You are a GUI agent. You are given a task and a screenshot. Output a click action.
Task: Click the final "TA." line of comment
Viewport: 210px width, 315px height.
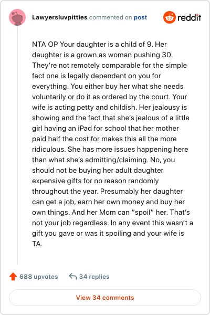[x=37, y=244]
